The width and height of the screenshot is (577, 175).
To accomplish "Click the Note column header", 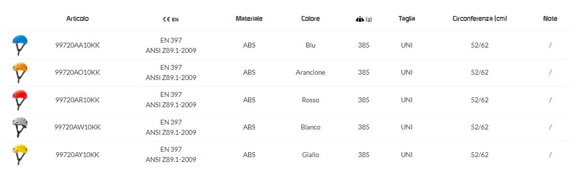I will click(x=550, y=18).
